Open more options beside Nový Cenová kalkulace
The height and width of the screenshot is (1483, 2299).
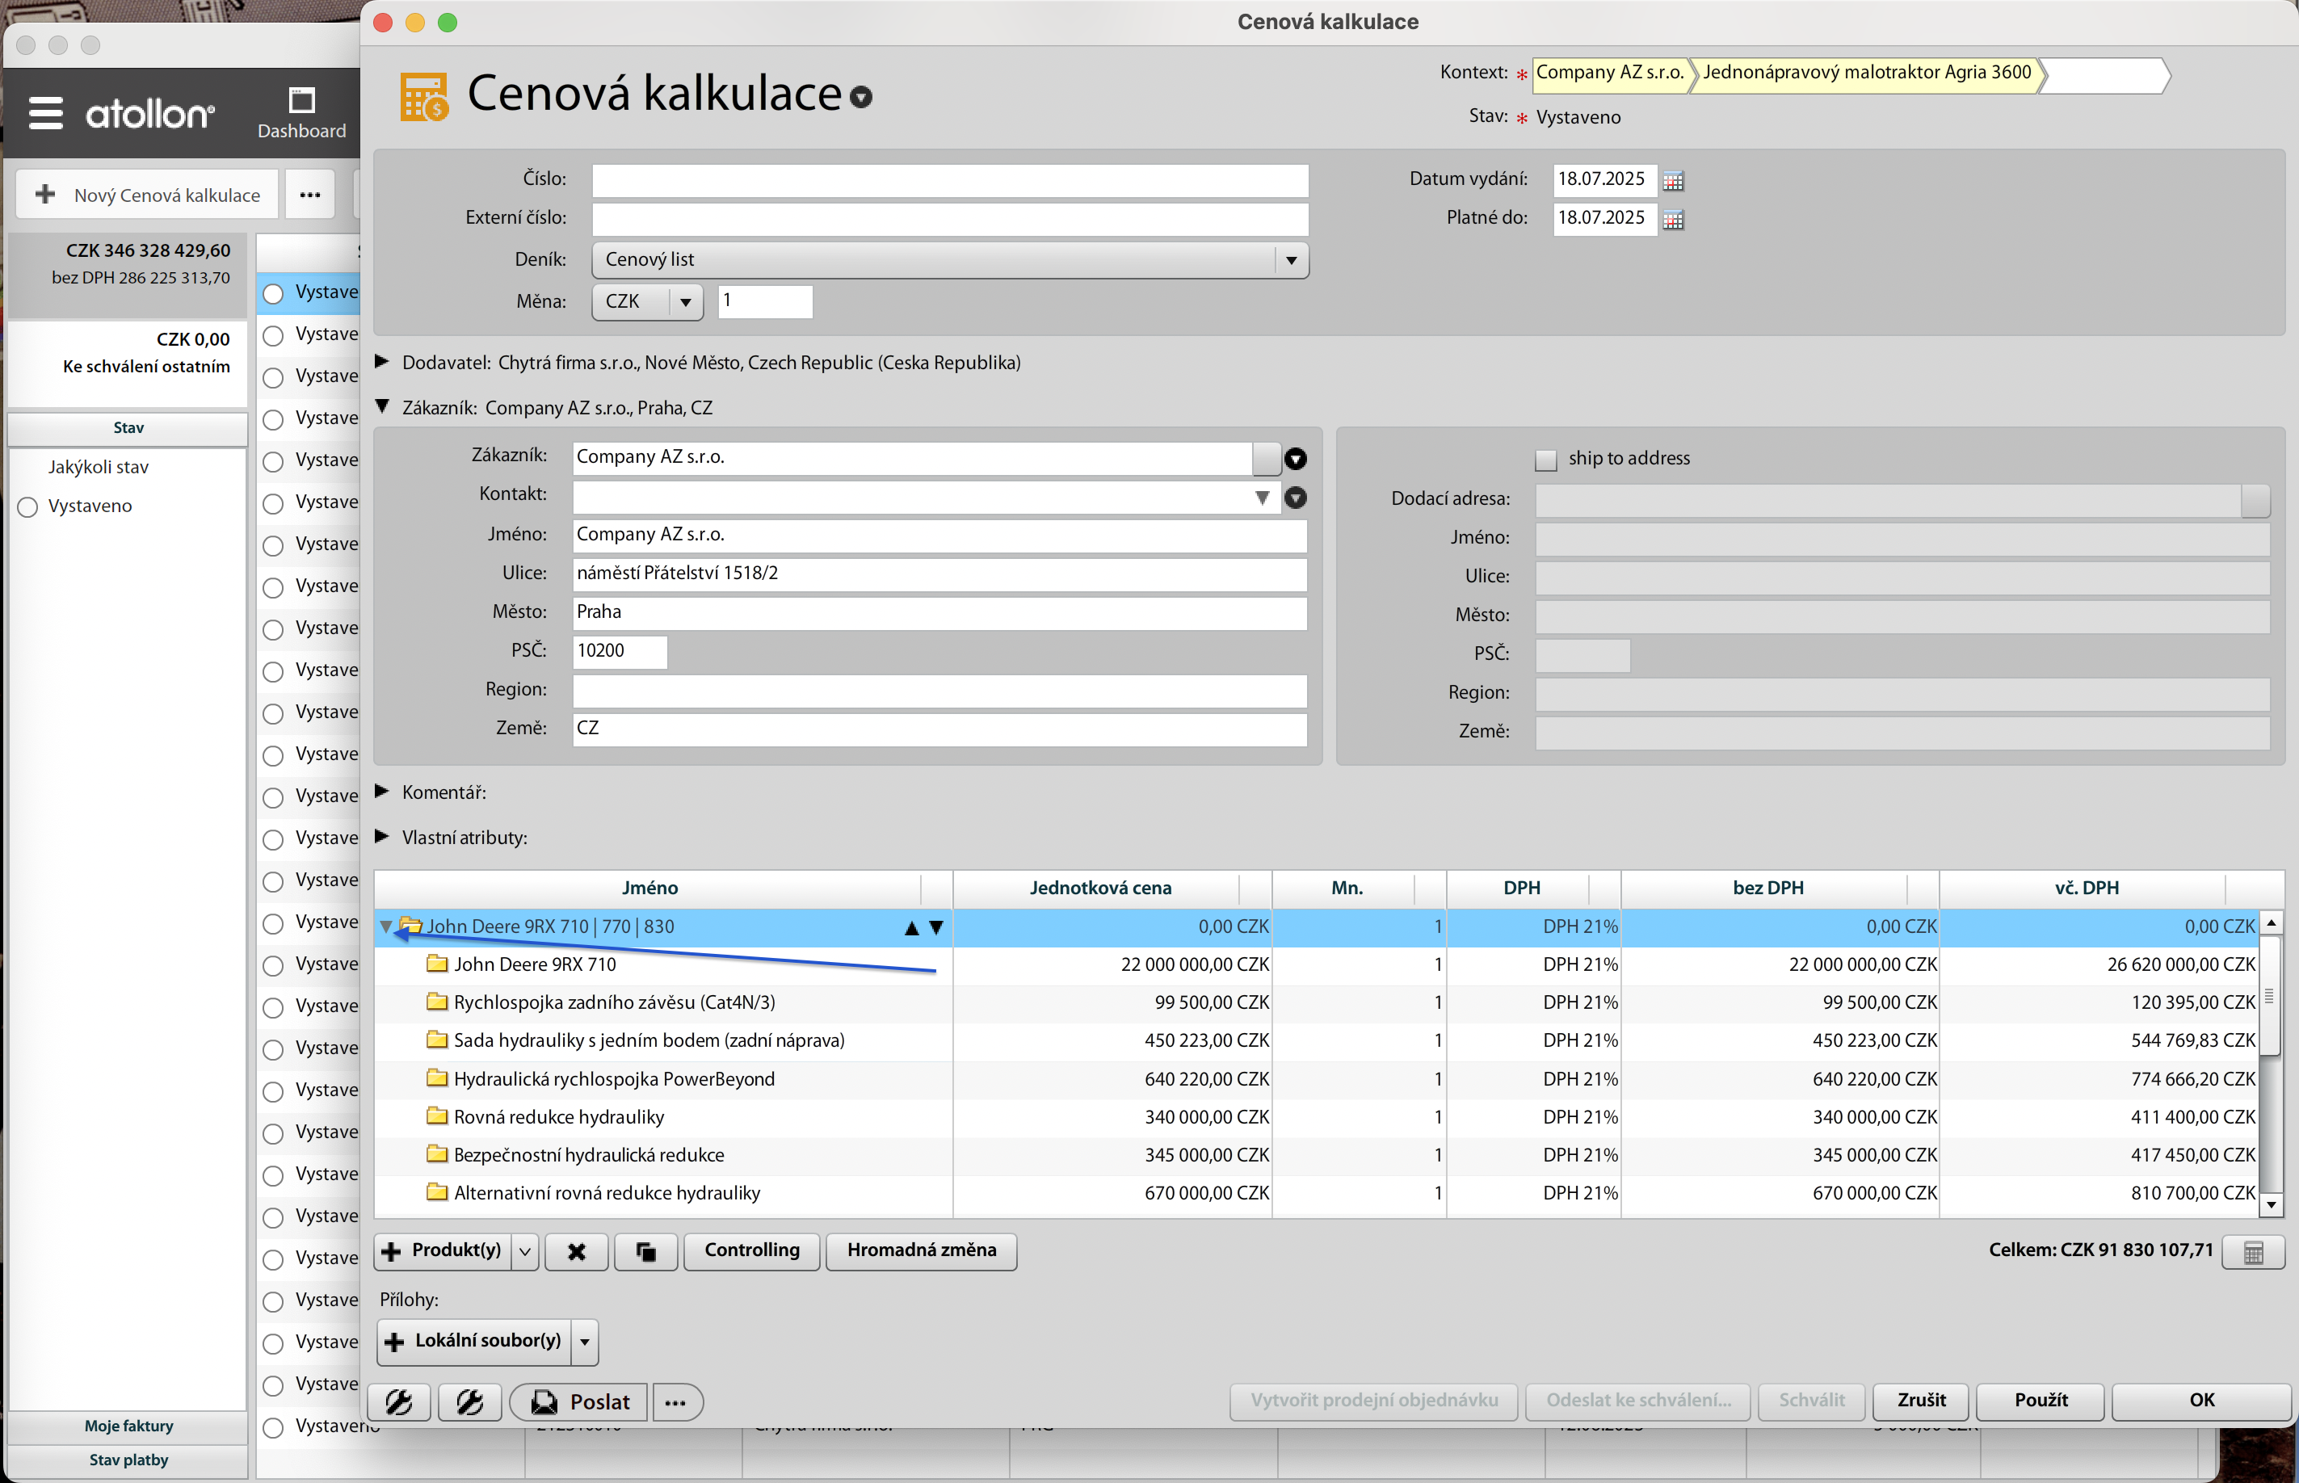tap(309, 195)
